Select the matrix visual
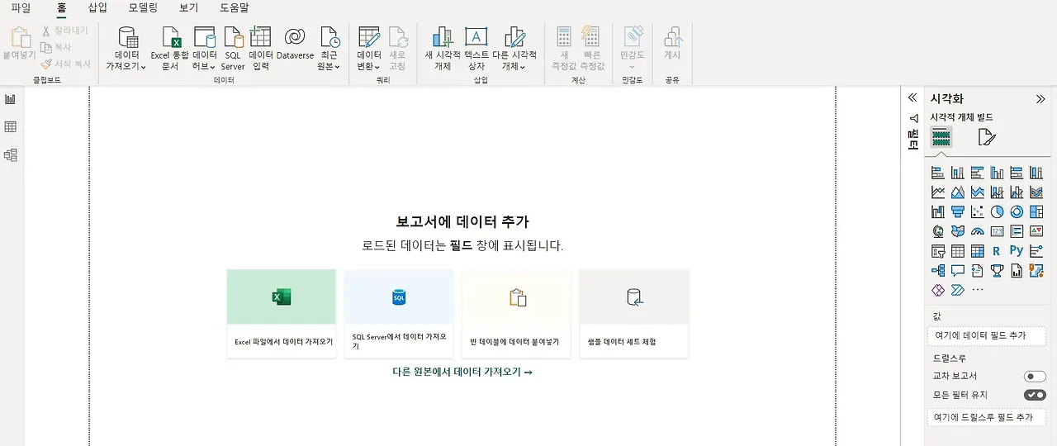Viewport: 1057px width, 446px height. coord(978,251)
